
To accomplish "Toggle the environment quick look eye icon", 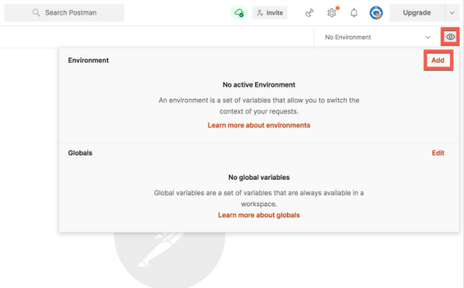I will pyautogui.click(x=450, y=37).
